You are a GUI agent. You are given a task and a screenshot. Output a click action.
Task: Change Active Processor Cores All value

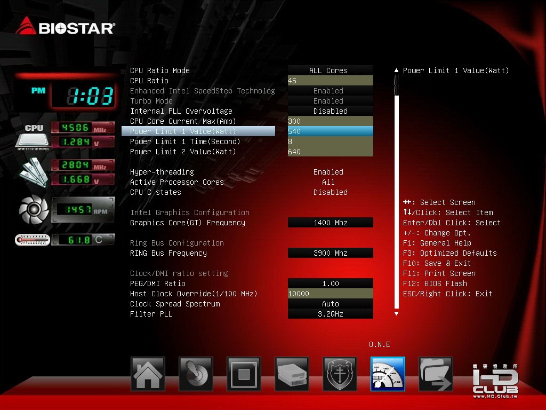[x=328, y=182]
